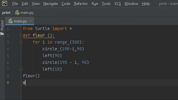Click the 'range' builtin on line 3
The height and width of the screenshot is (100, 178).
click(x=61, y=42)
